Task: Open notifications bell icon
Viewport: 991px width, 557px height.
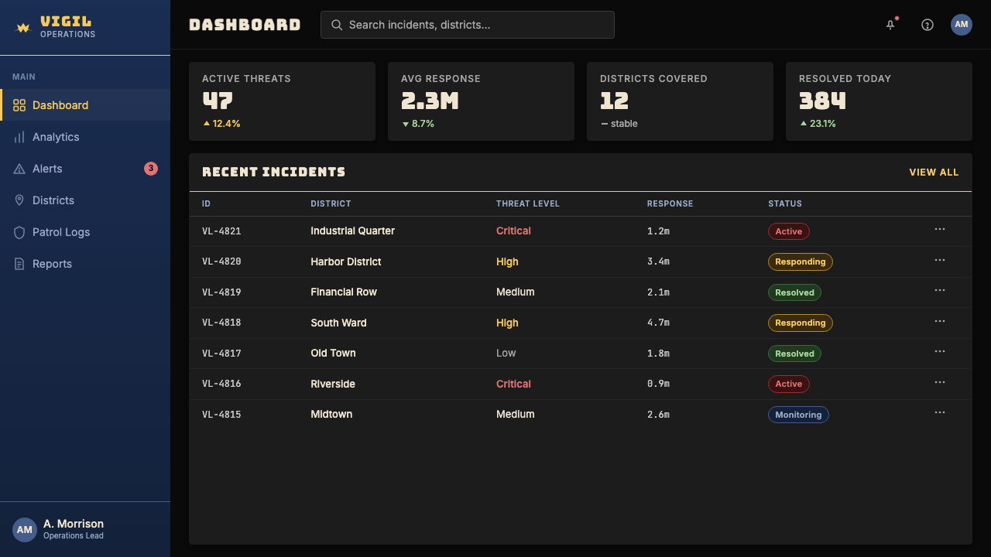Action: 890,25
